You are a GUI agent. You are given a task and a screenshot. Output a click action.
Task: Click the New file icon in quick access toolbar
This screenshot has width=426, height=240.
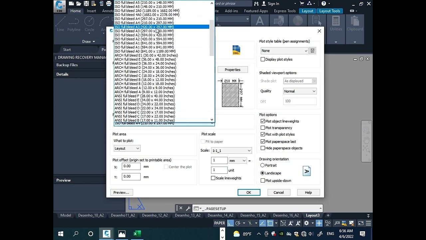tap(71, 4)
